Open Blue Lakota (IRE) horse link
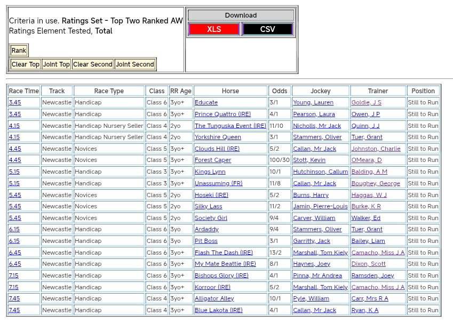453x325 pixels. coord(218,310)
